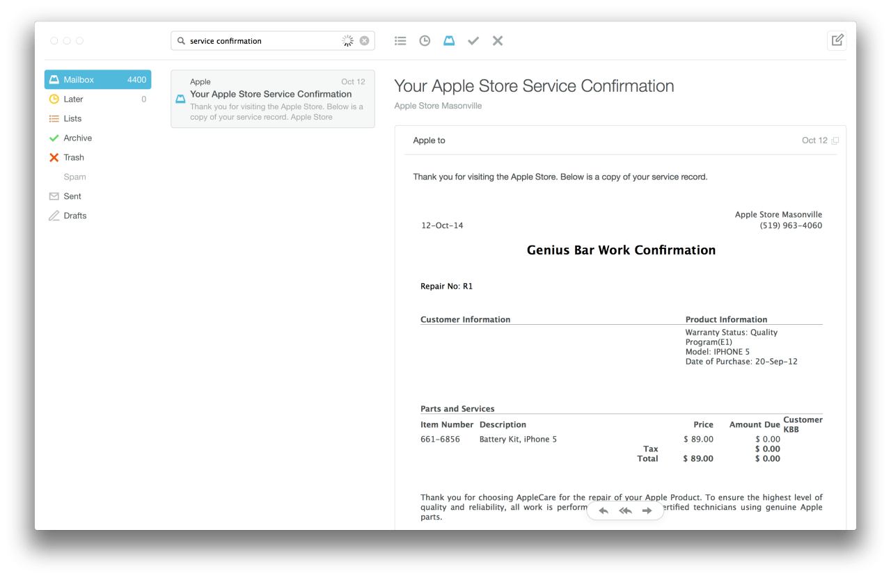891x578 pixels.
Task: Archive the email with the checkmark icon
Action: (x=473, y=41)
